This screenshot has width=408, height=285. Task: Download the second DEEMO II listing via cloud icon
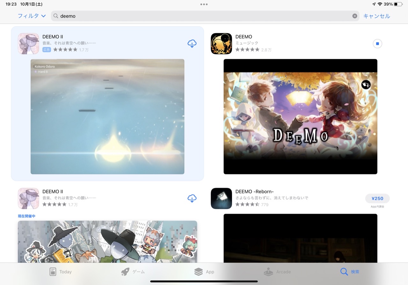[192, 198]
